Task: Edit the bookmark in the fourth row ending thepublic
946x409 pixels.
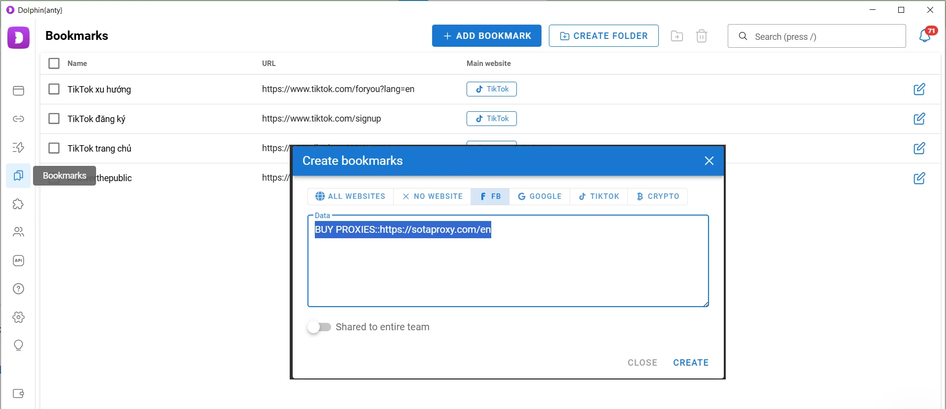Action: tap(919, 178)
